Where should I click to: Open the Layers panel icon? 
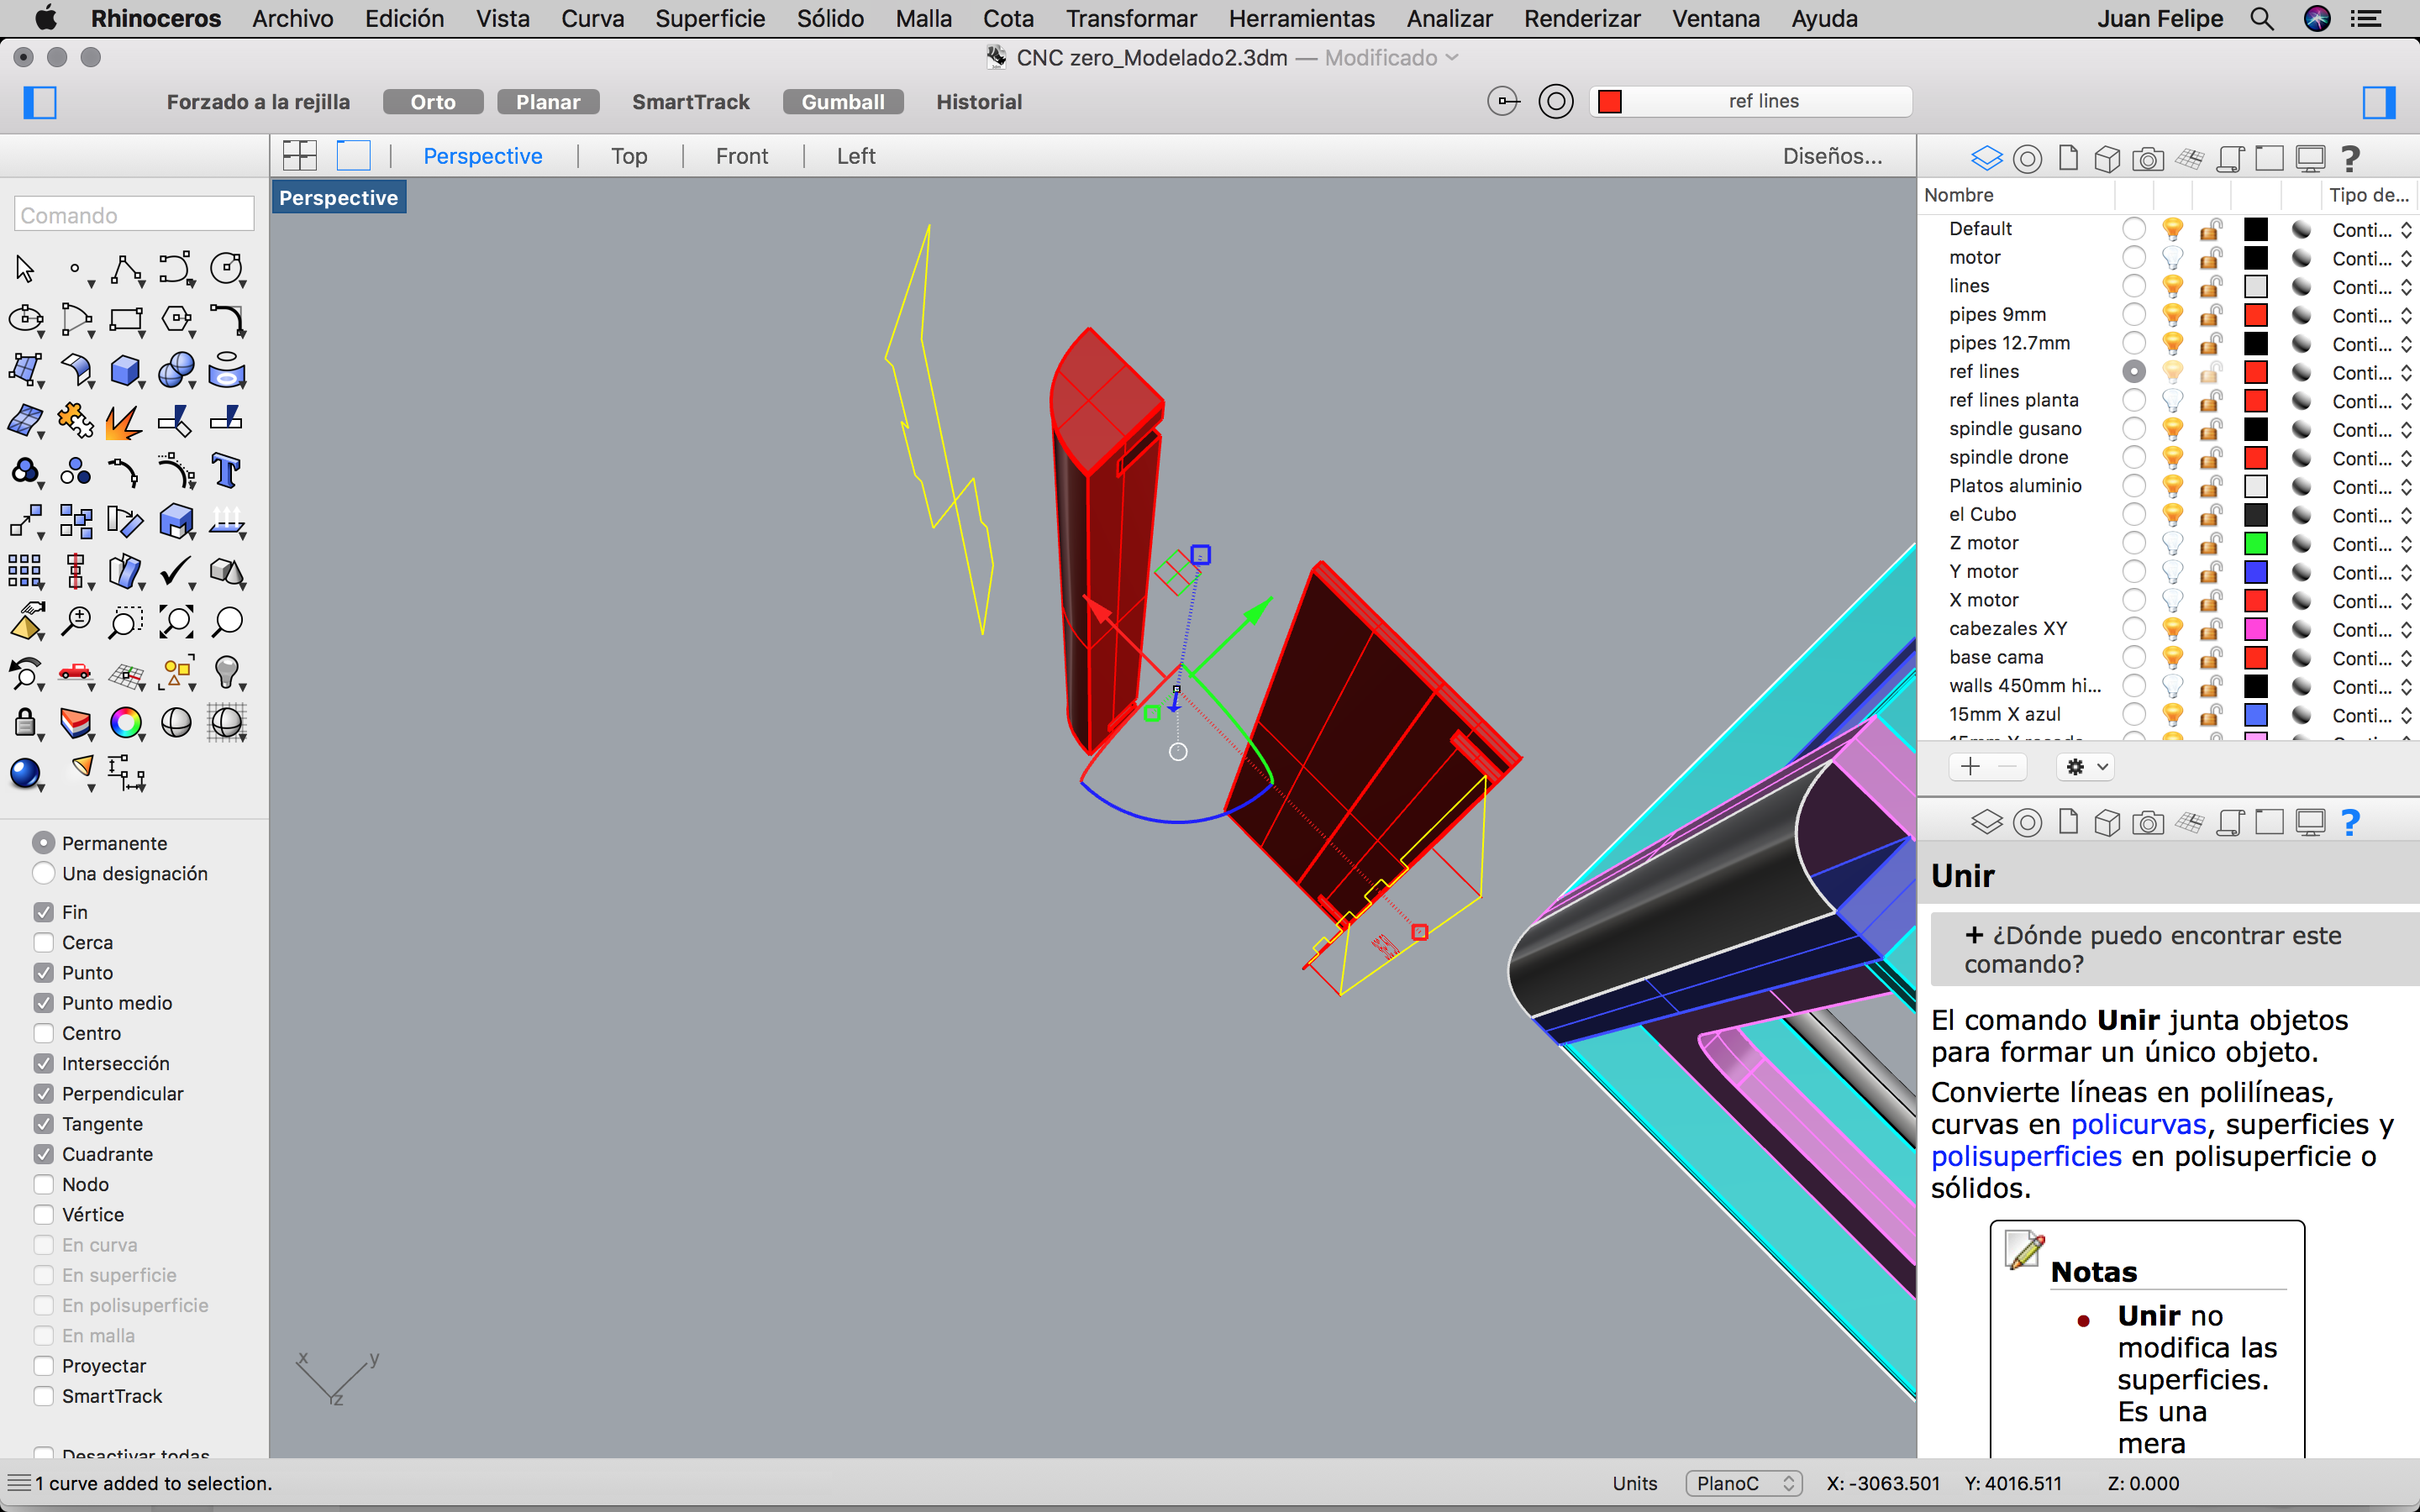coord(1986,158)
